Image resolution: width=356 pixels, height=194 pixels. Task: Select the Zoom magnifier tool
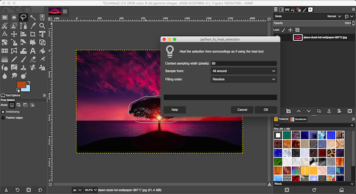point(42,26)
